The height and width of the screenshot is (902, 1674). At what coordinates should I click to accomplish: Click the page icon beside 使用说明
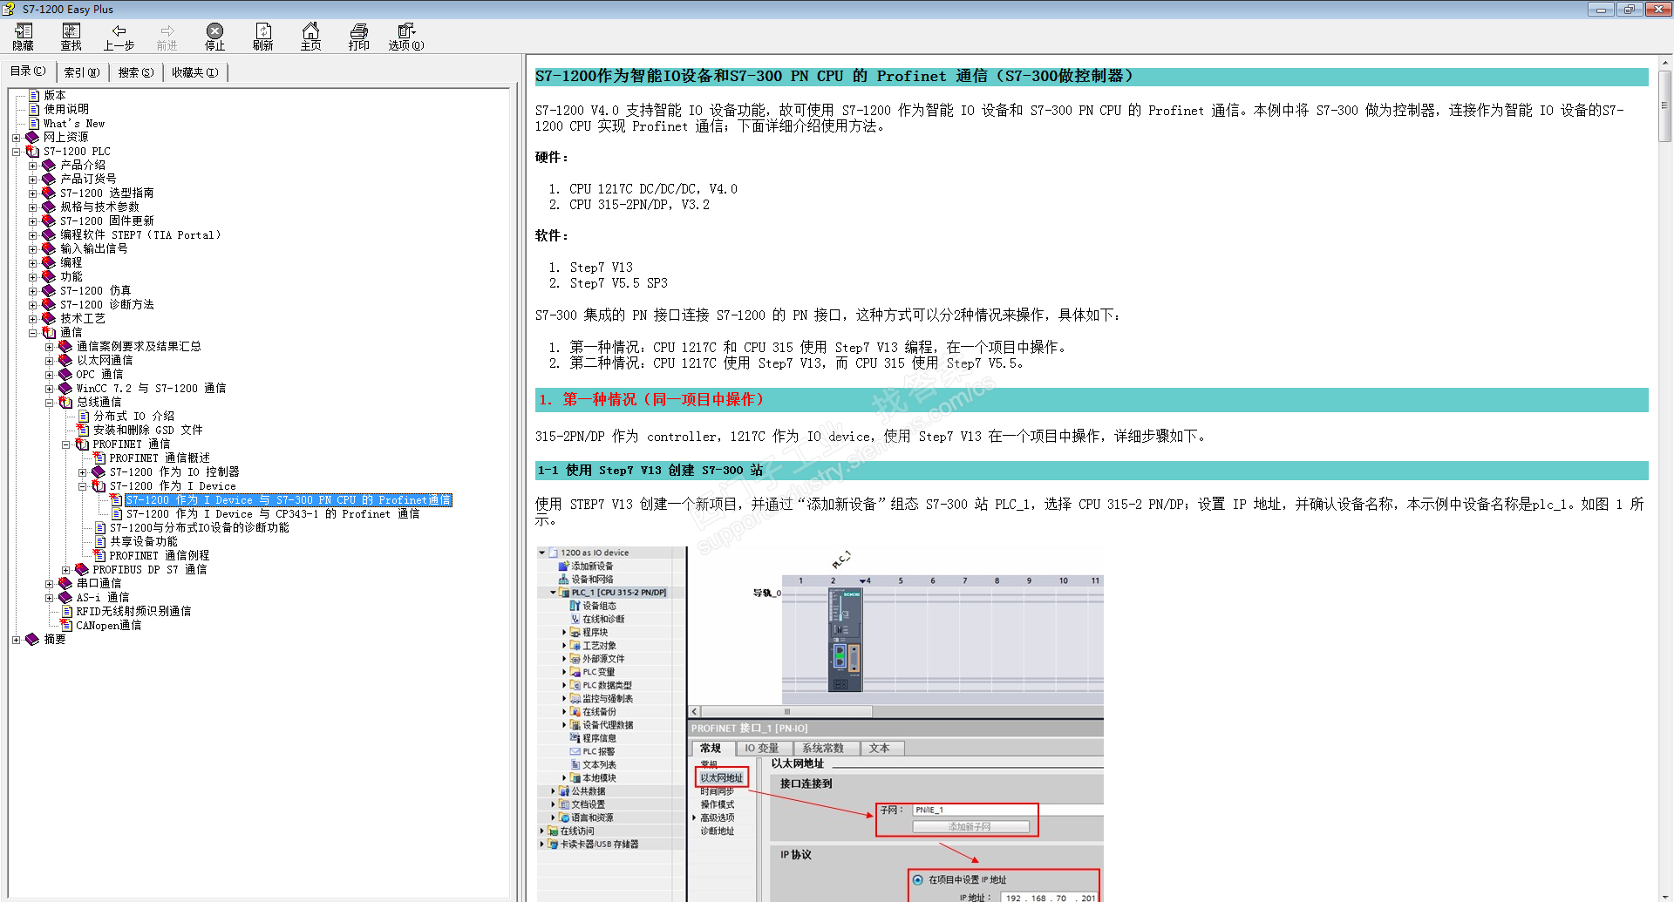[34, 109]
